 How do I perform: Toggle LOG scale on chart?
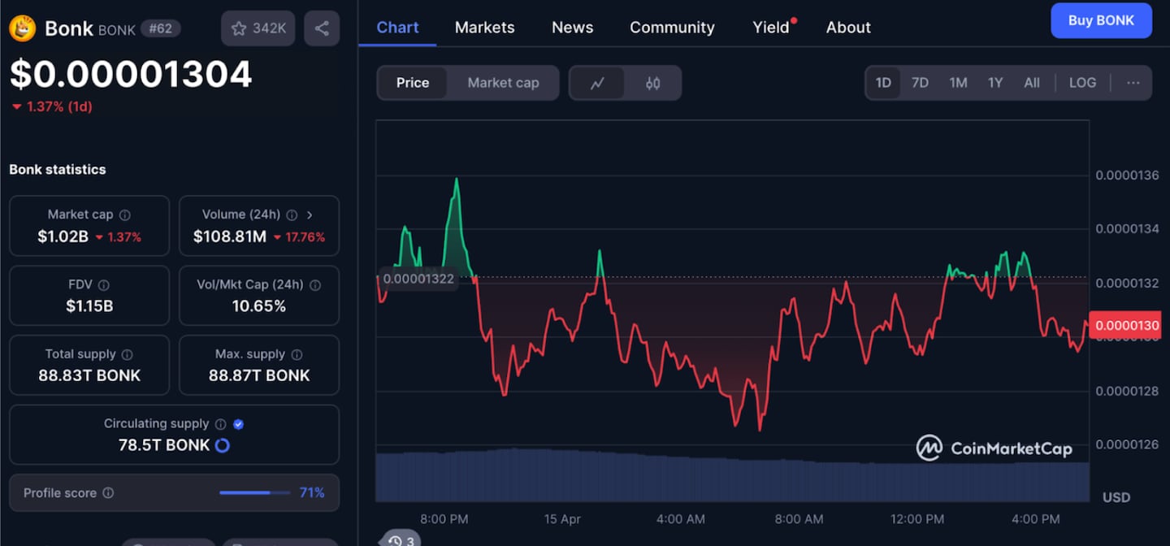coord(1082,83)
